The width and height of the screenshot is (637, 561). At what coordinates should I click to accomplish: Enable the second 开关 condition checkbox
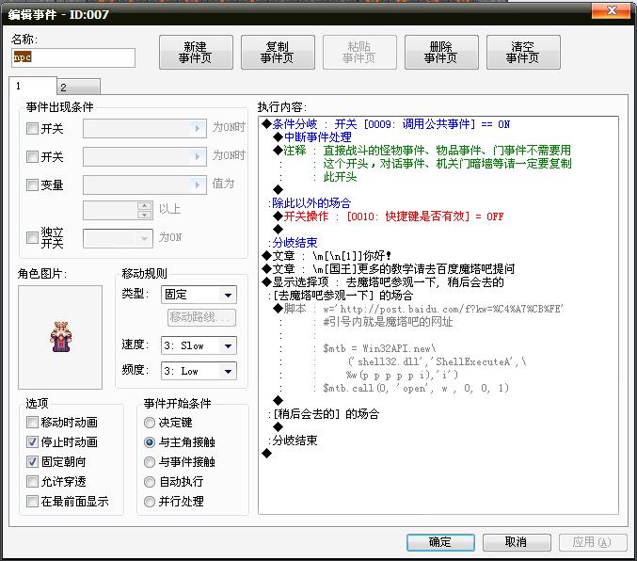pos(32,157)
